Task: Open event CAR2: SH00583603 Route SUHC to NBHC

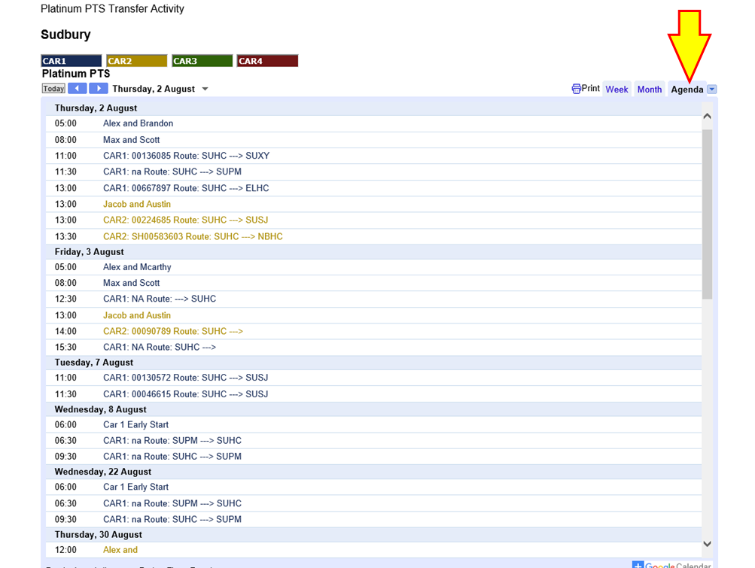Action: click(193, 236)
